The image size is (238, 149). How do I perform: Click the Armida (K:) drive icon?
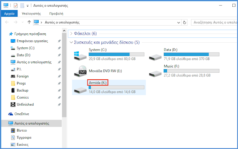coord(80,87)
